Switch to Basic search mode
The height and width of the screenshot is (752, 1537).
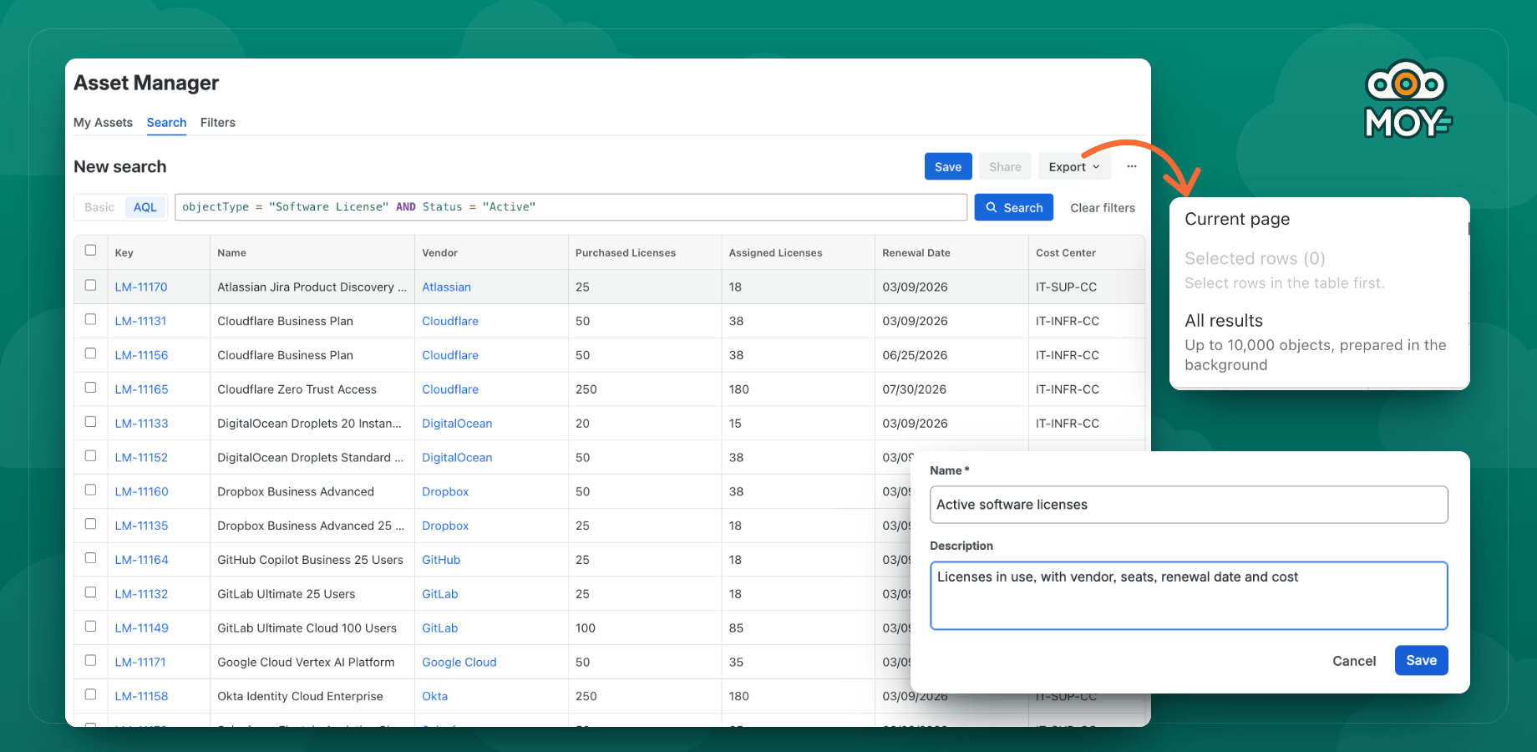99,207
